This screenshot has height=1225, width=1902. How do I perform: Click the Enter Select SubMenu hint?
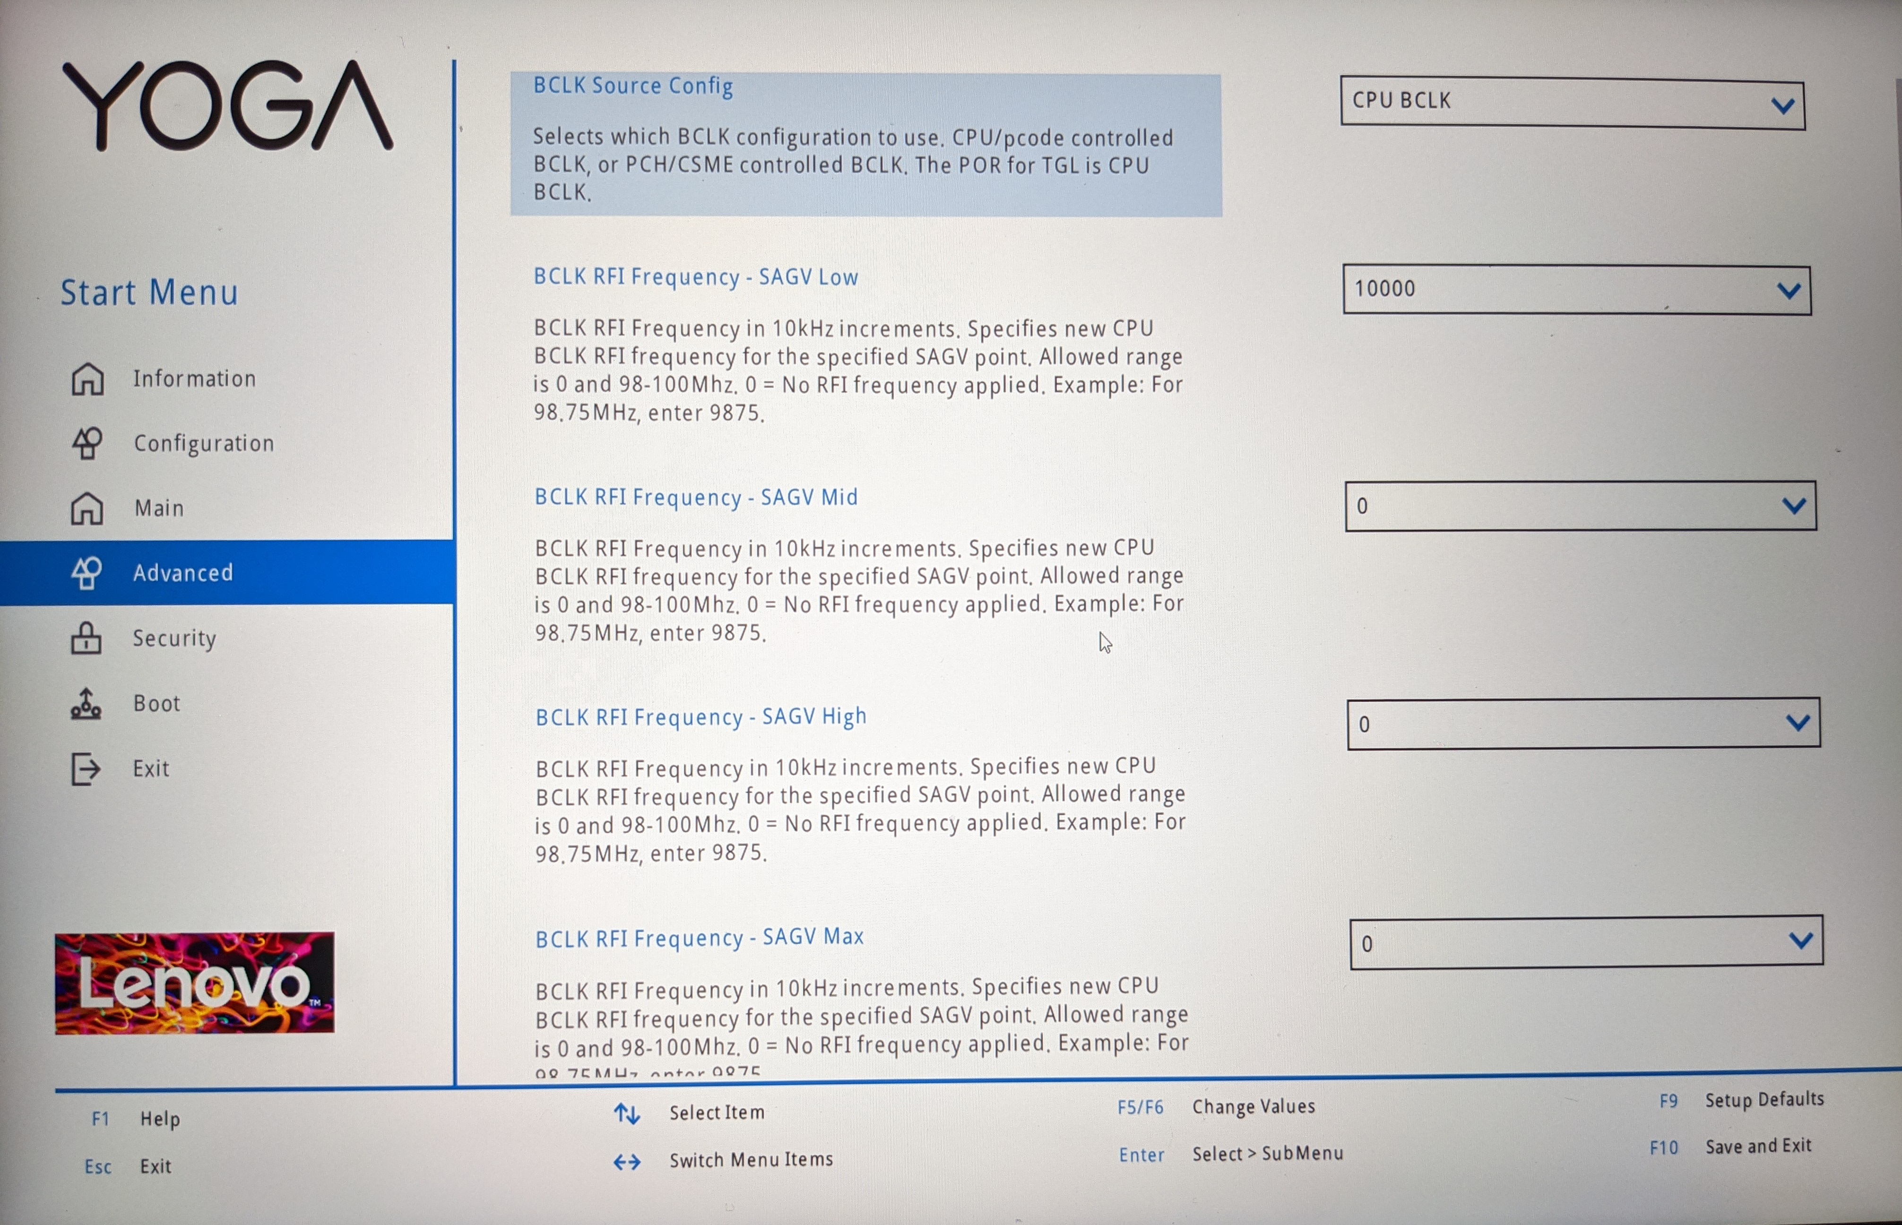pyautogui.click(x=1231, y=1154)
